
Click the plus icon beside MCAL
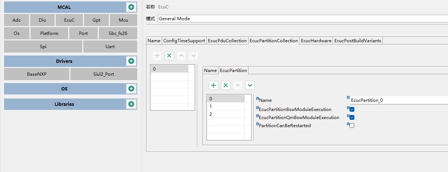coord(131,7)
